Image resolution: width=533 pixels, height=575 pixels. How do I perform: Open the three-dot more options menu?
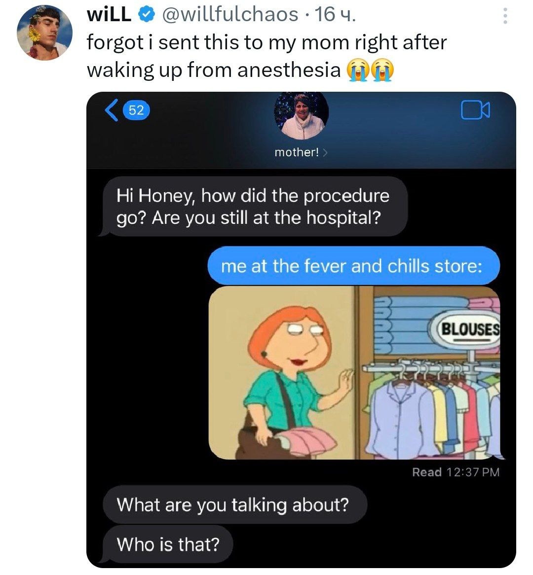[x=504, y=17]
